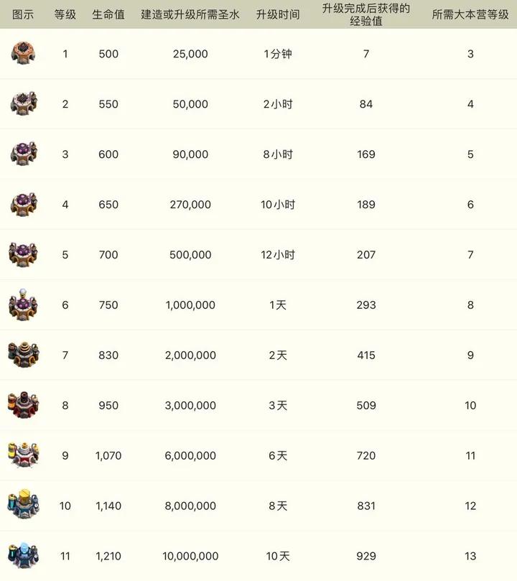
Task: Click the level 9 building icon
Action: 24,455
